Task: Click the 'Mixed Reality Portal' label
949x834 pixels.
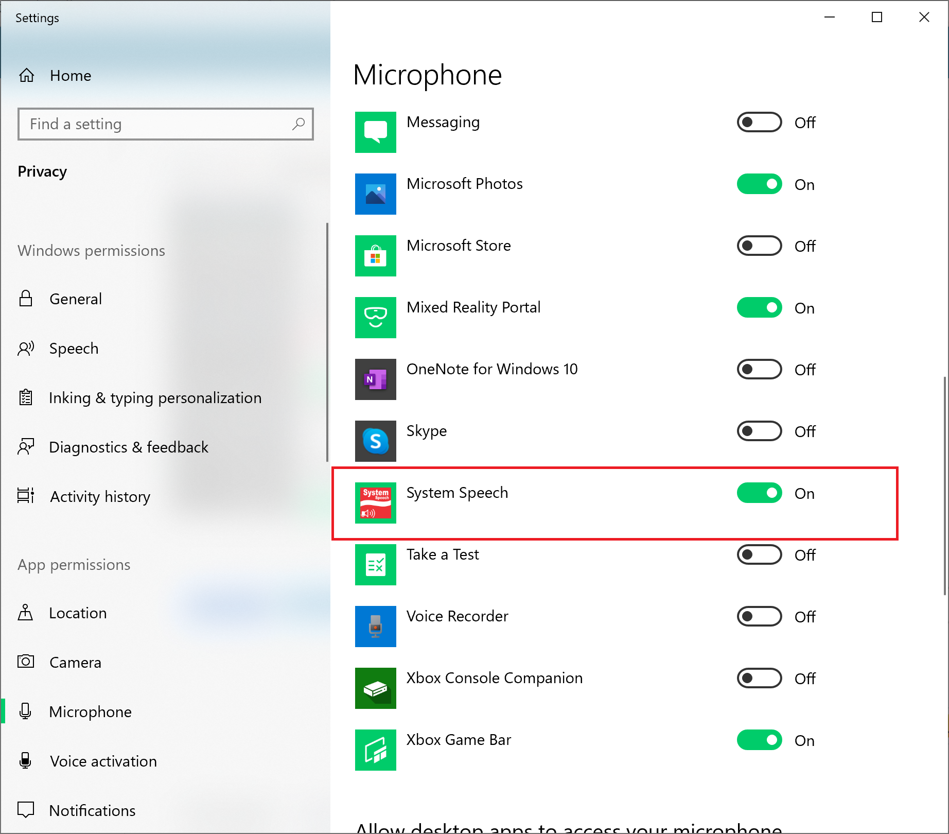Action: (x=473, y=307)
